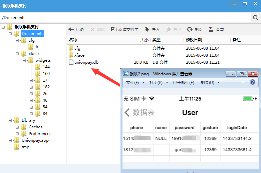Expand the folder 182 under widgets
Viewport: 261px width, 173px height.
pos(31,87)
